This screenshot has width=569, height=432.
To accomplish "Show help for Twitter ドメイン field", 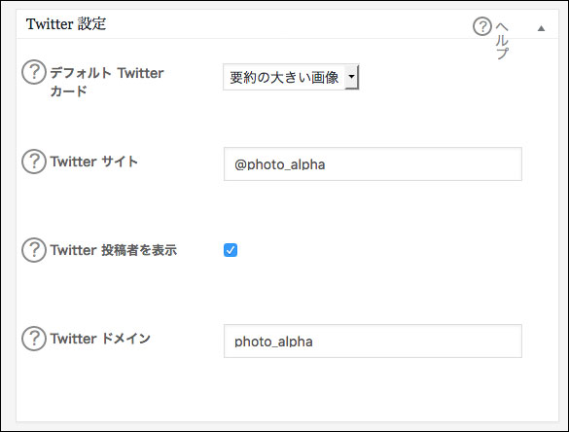I will [34, 339].
